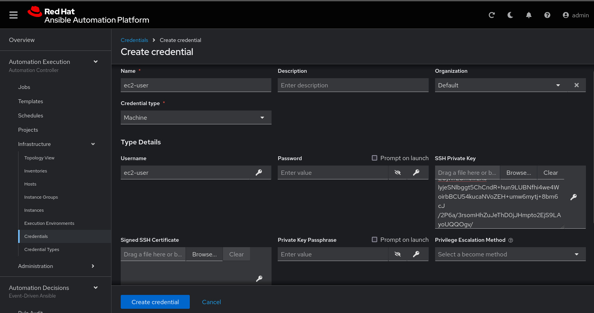The width and height of the screenshot is (594, 313).
Task: Collapse the Infrastructure submenu
Action: click(x=93, y=144)
